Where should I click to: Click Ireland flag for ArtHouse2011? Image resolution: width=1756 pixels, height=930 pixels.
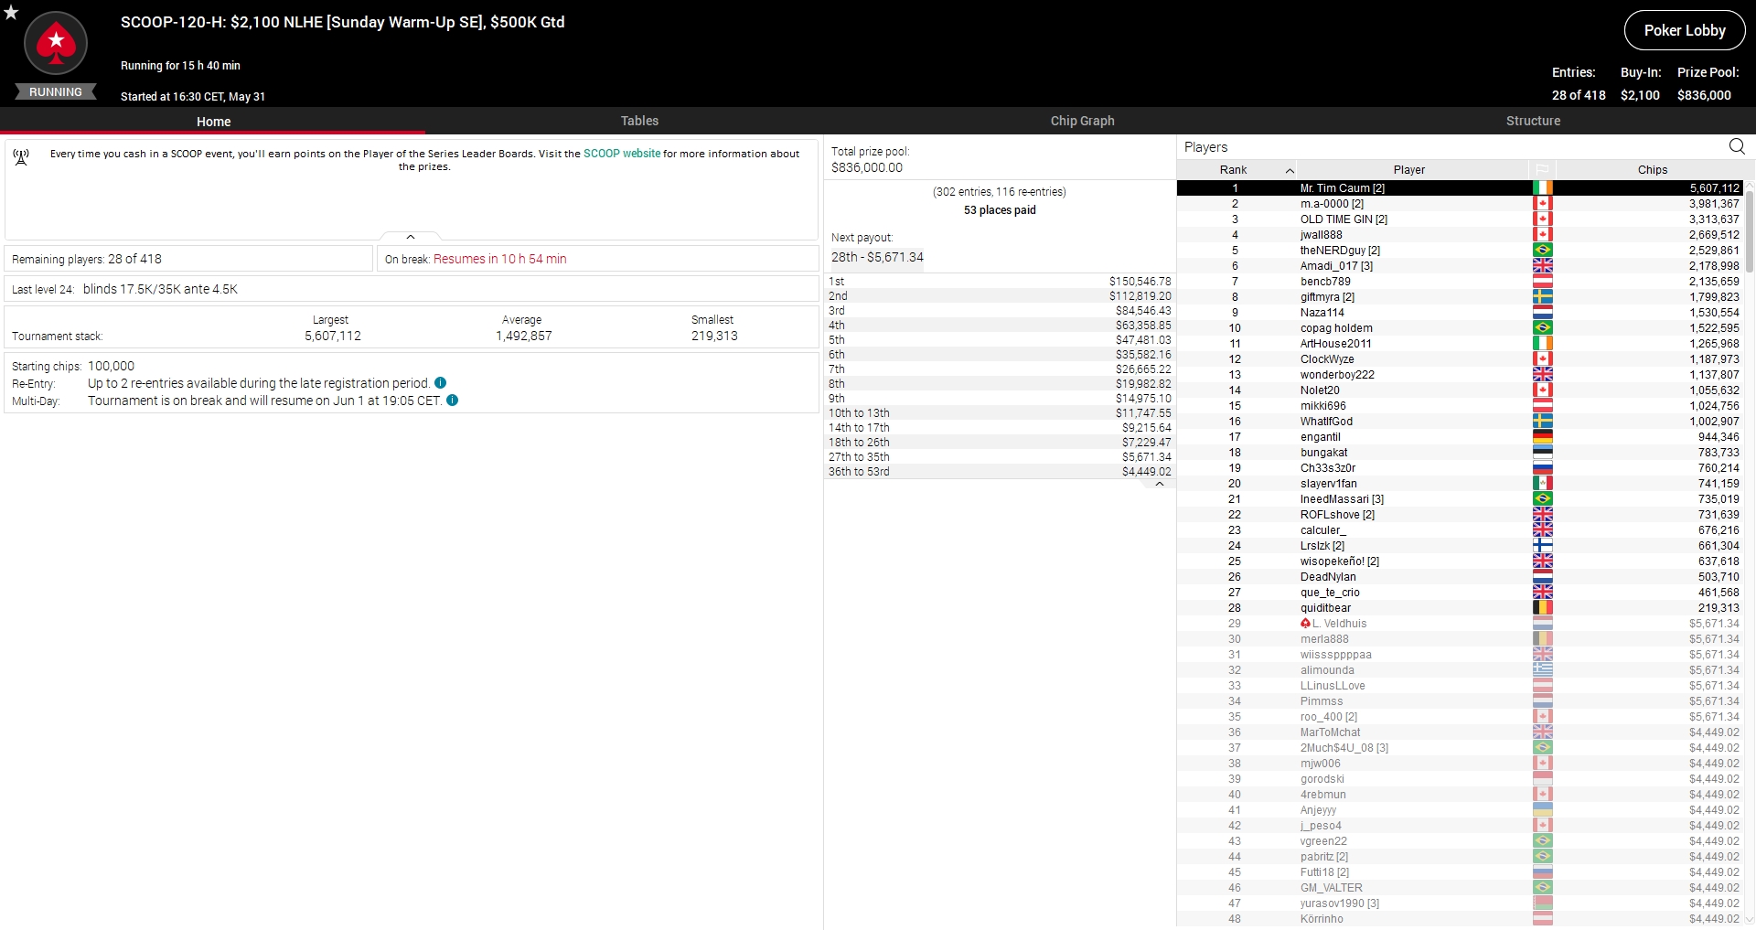1542,344
